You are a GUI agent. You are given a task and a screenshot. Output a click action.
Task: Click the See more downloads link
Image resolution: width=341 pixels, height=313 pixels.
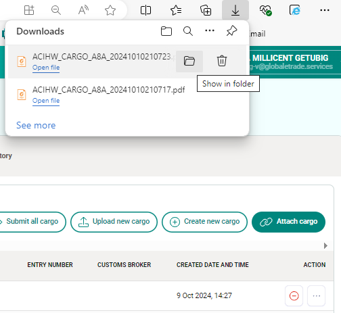[x=36, y=125]
